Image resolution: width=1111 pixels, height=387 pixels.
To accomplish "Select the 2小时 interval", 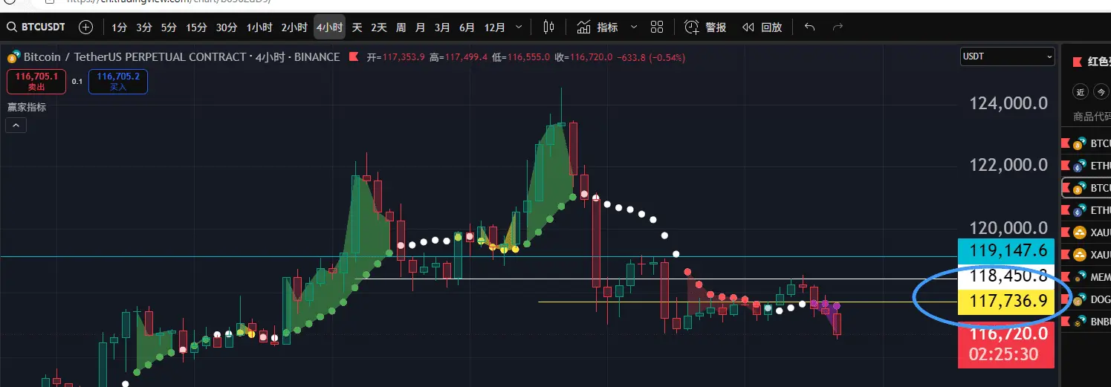I will [x=294, y=27].
